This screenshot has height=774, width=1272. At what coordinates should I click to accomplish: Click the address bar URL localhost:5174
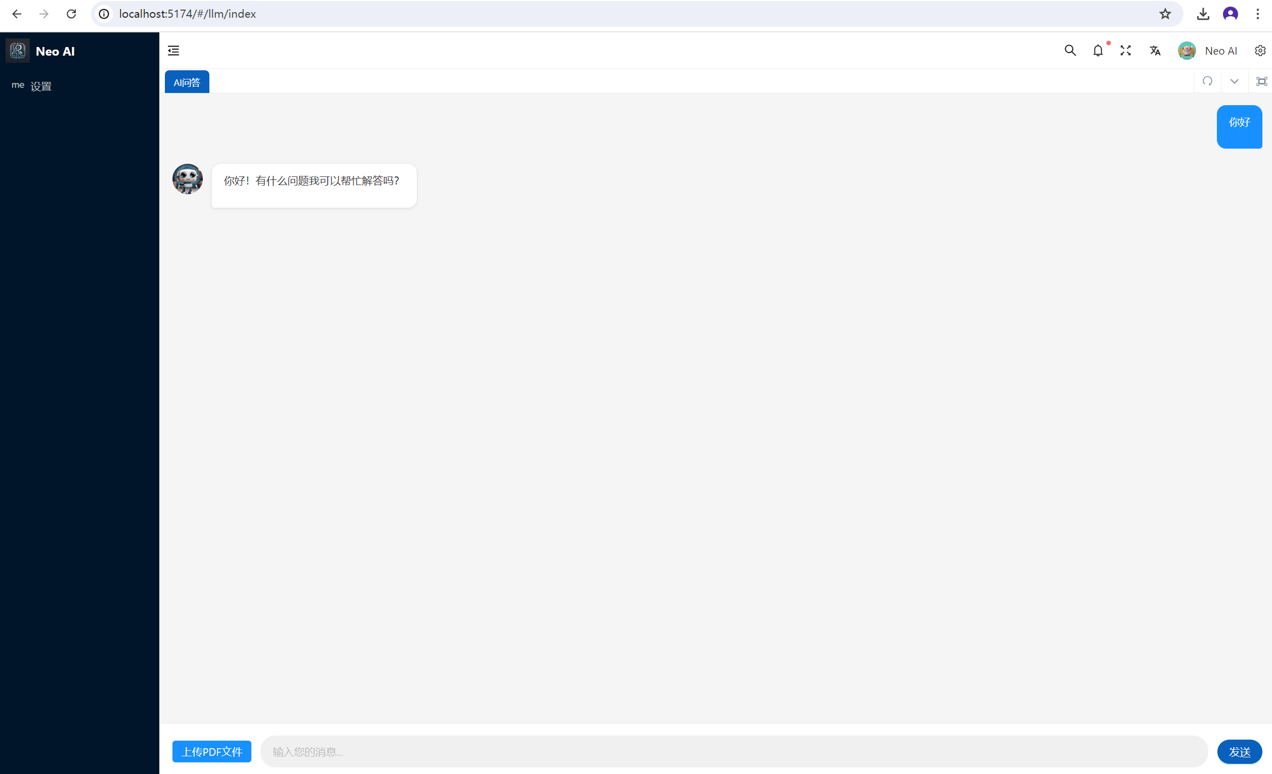pos(188,14)
